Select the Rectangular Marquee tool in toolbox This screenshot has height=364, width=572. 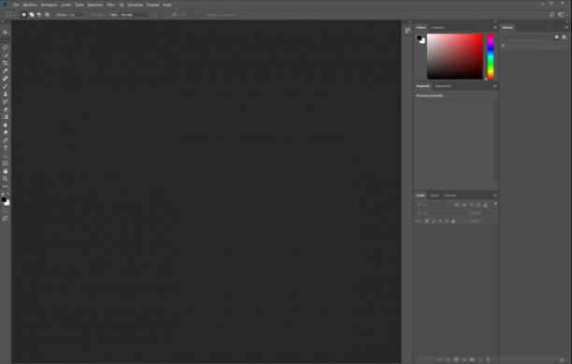click(x=5, y=40)
